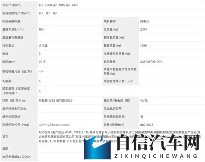Select the 反光标识生产企业 label
The width and height of the screenshot is (205, 162).
(x=15, y=109)
